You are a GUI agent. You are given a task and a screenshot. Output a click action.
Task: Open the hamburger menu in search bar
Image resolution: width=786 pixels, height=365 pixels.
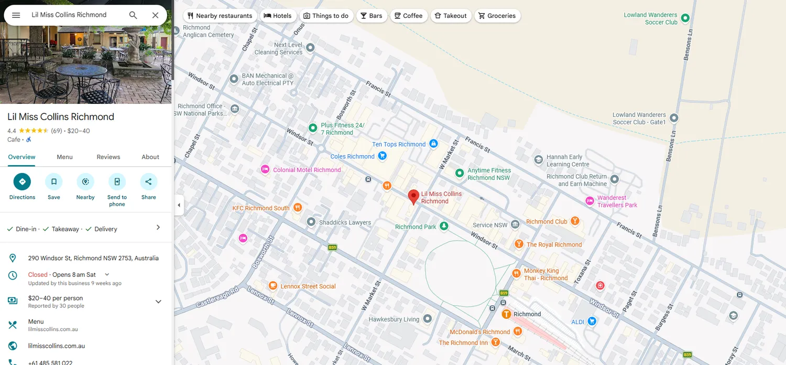[16, 15]
